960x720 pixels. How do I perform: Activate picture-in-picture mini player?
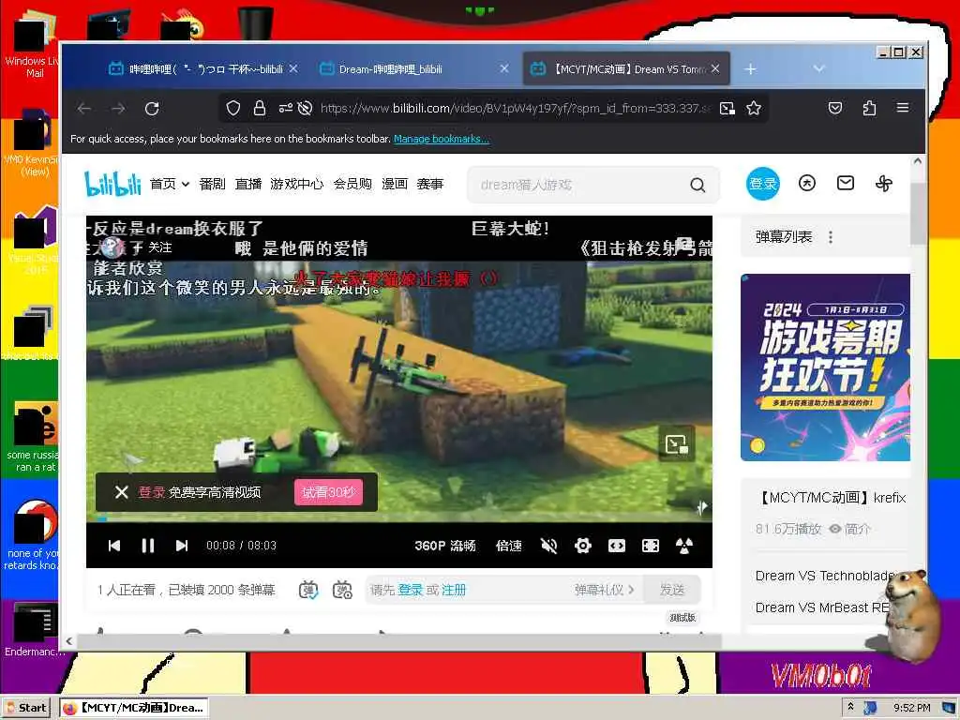pyautogui.click(x=676, y=443)
